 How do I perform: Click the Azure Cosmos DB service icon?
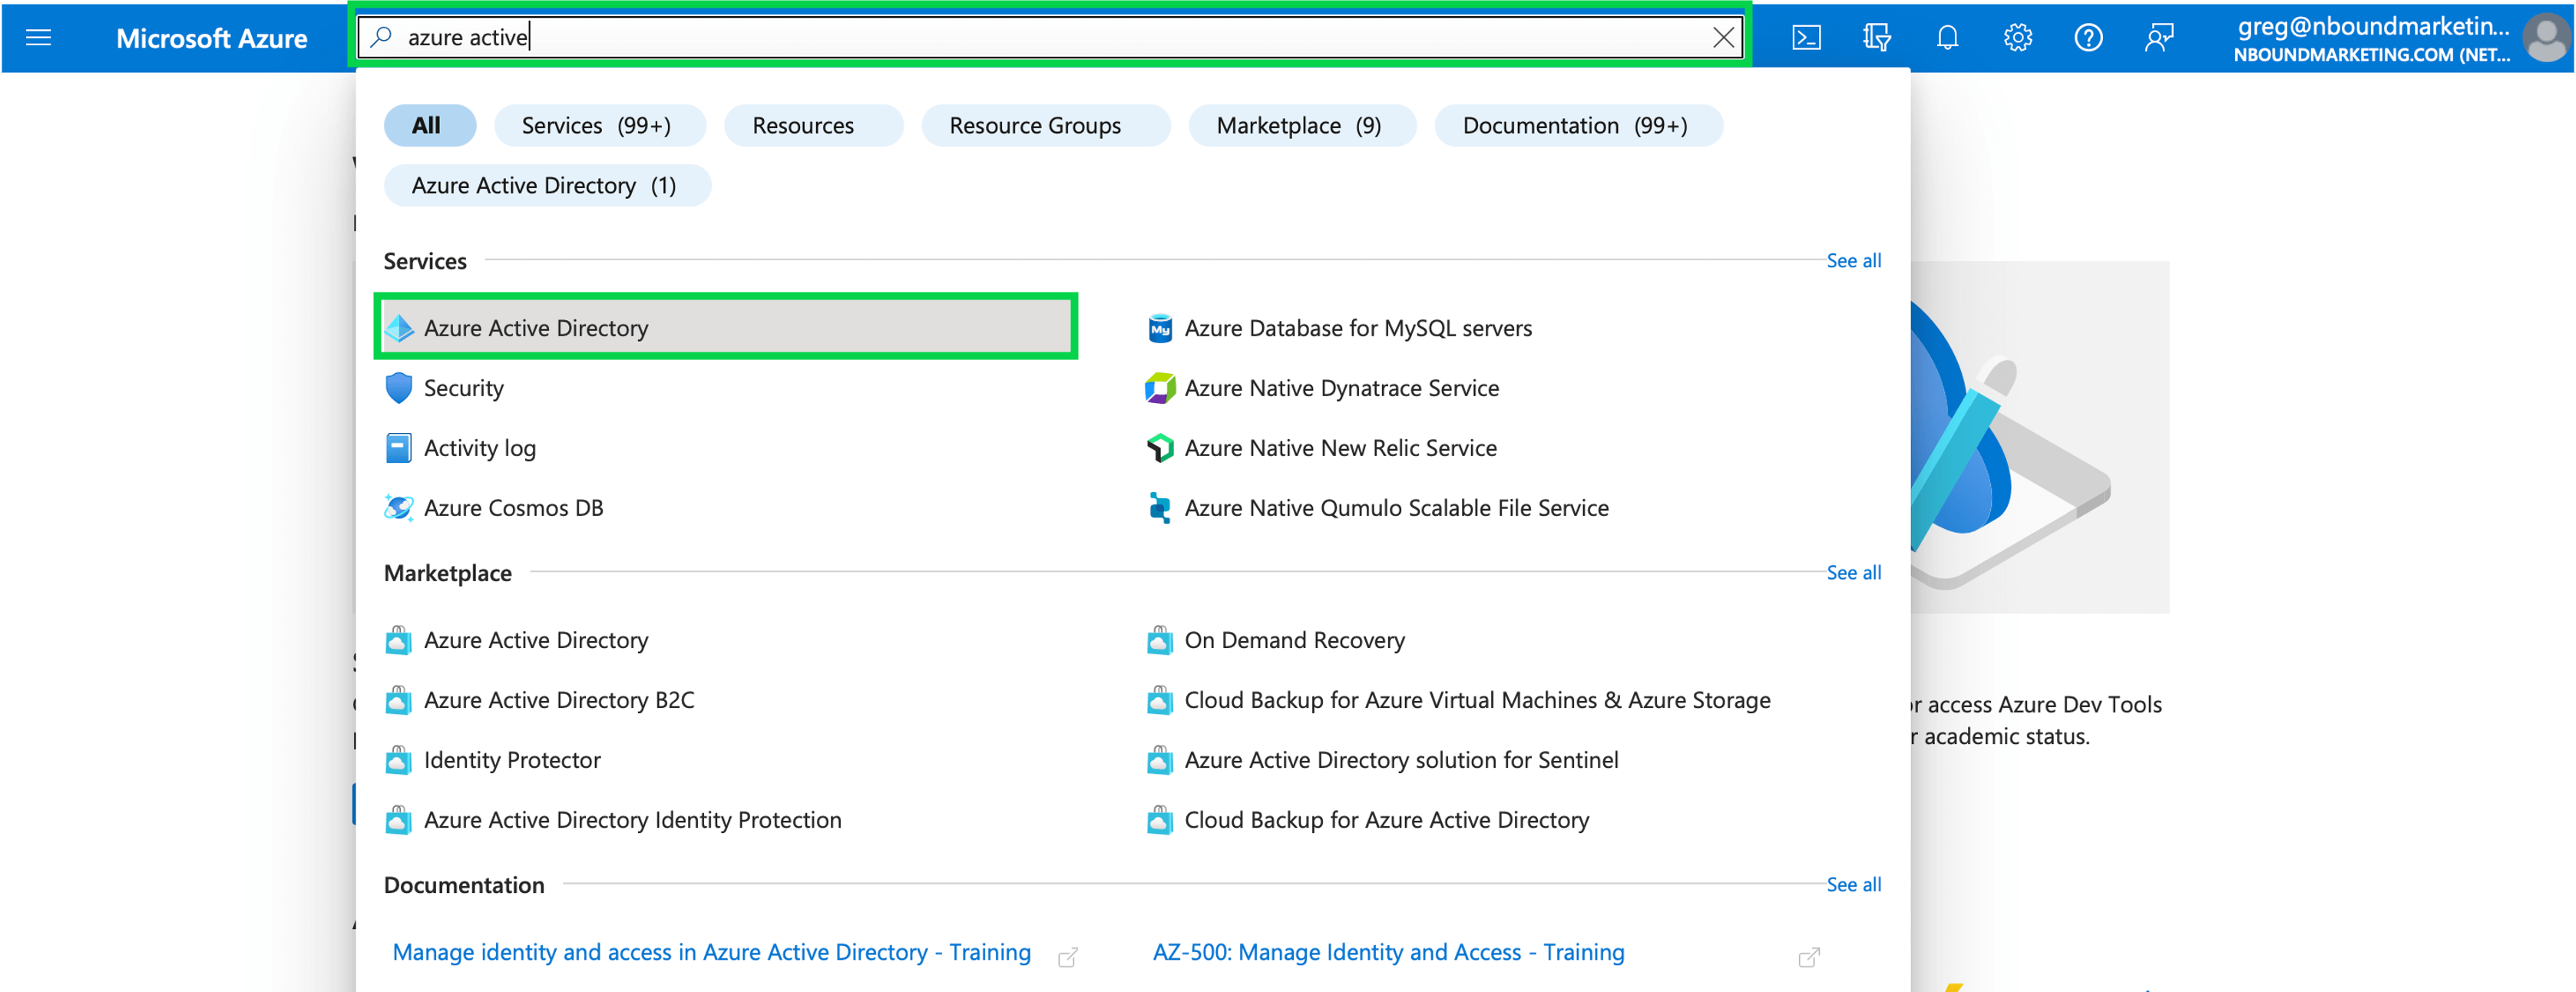pyautogui.click(x=401, y=508)
